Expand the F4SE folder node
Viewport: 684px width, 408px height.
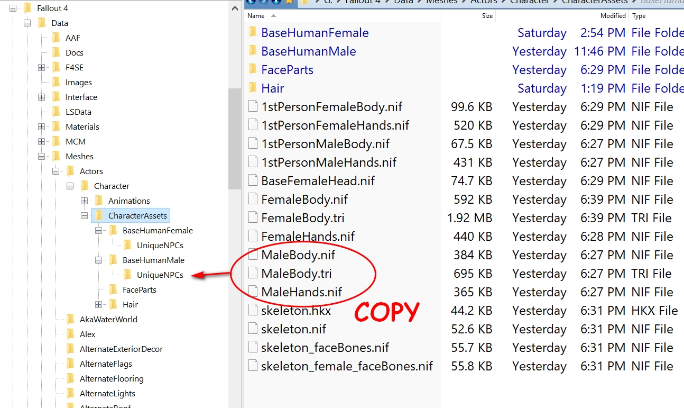[41, 67]
